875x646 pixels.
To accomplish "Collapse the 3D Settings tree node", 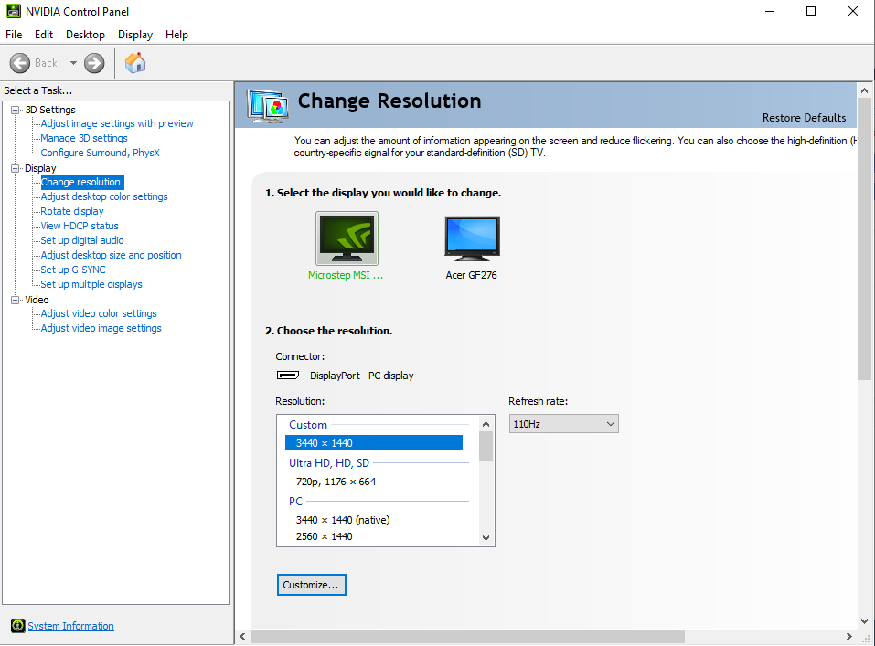I will (16, 110).
